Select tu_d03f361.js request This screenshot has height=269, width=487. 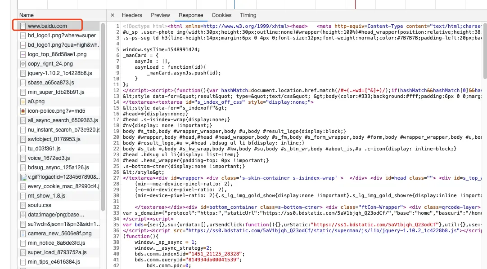[59, 149]
